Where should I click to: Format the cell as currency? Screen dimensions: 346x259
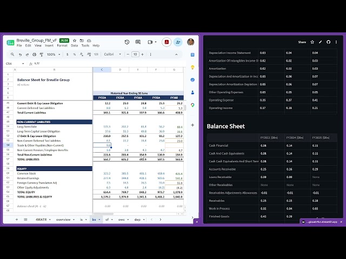(x=67, y=54)
